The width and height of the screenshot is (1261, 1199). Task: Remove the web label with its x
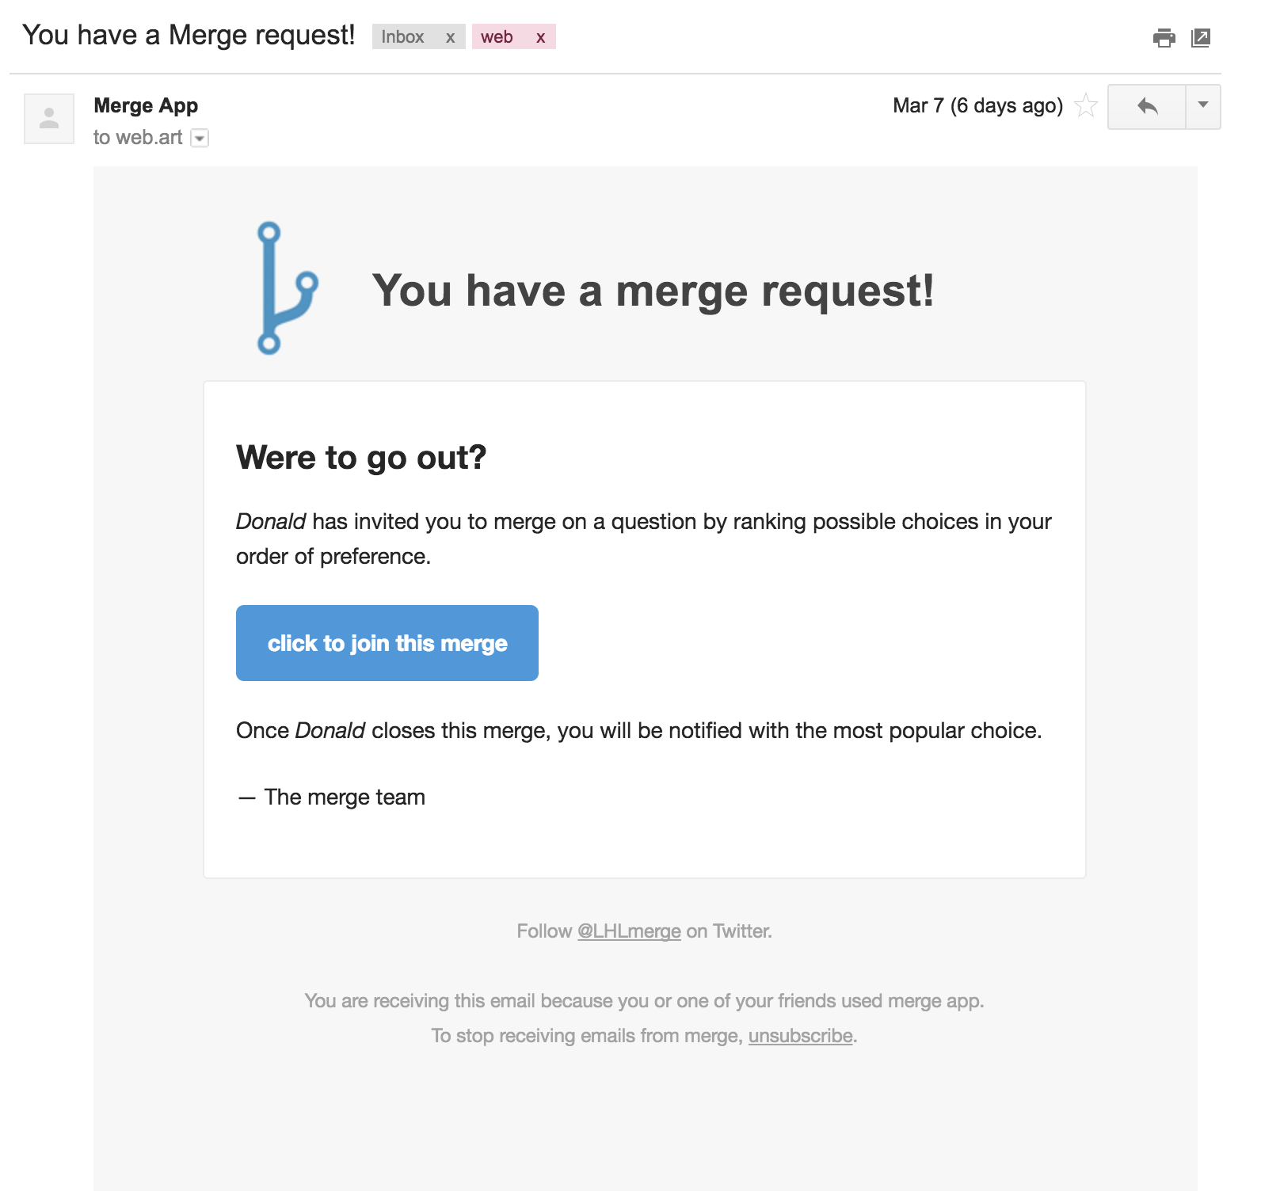[x=540, y=37]
